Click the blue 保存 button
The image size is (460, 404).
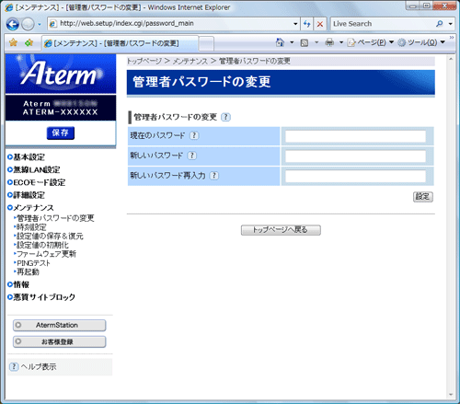coord(61,133)
